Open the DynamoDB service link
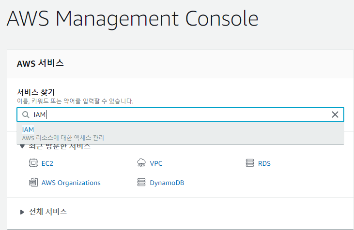This screenshot has height=230, width=354. (x=167, y=183)
